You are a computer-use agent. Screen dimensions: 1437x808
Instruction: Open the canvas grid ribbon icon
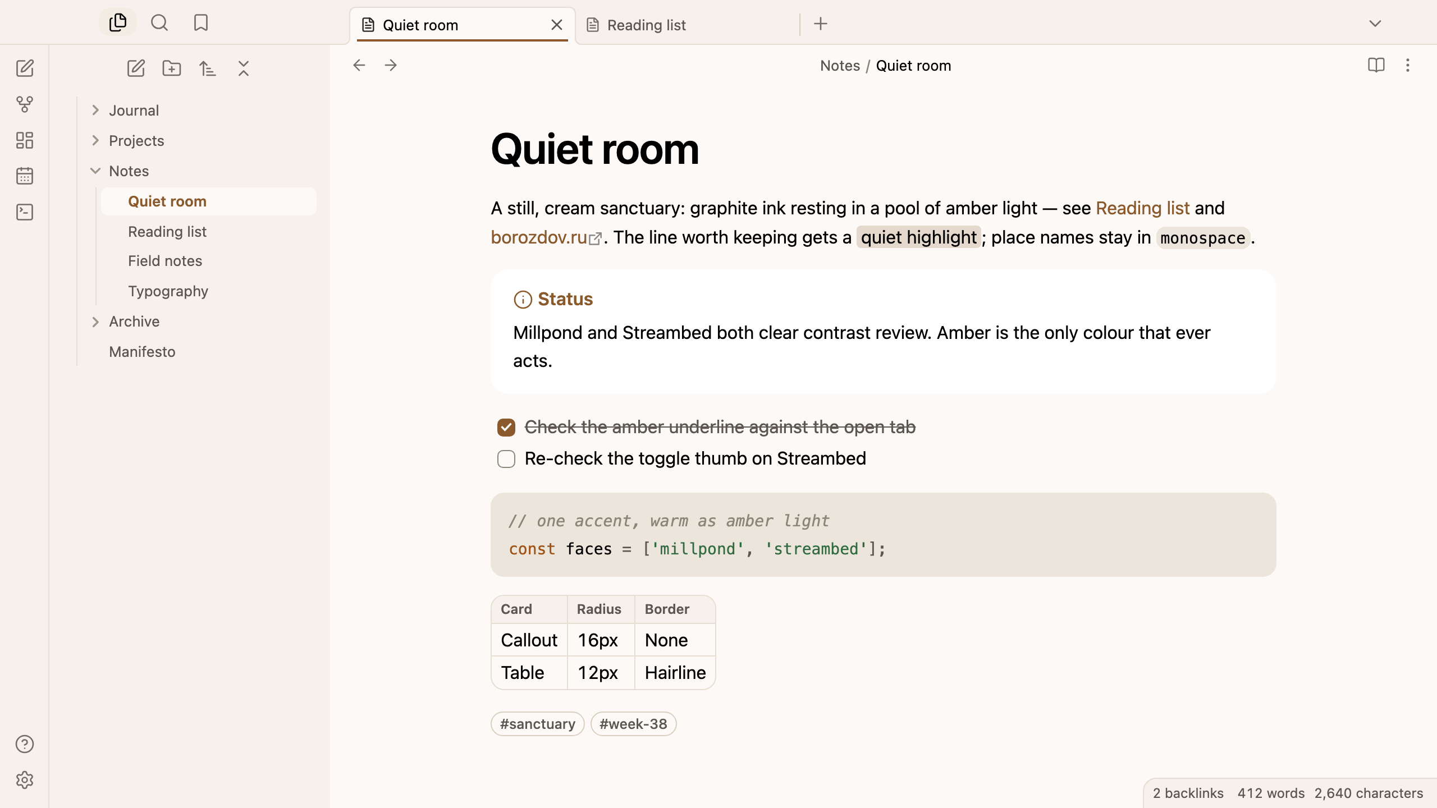pyautogui.click(x=25, y=140)
